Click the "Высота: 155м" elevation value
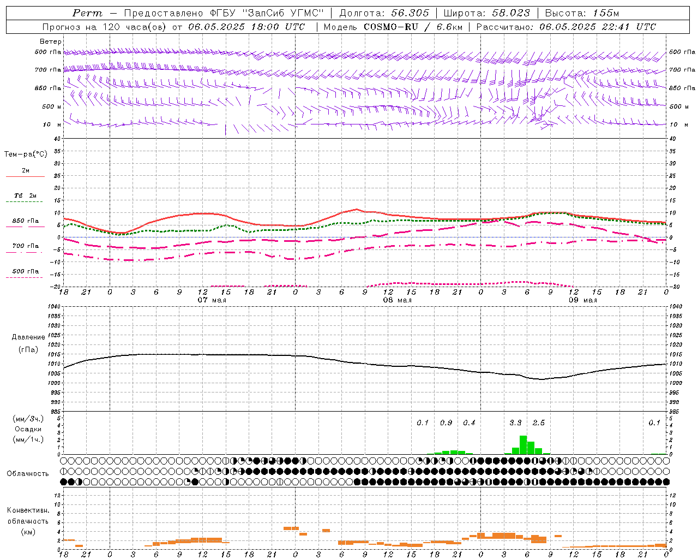This screenshot has width=698, height=559. pos(582,13)
